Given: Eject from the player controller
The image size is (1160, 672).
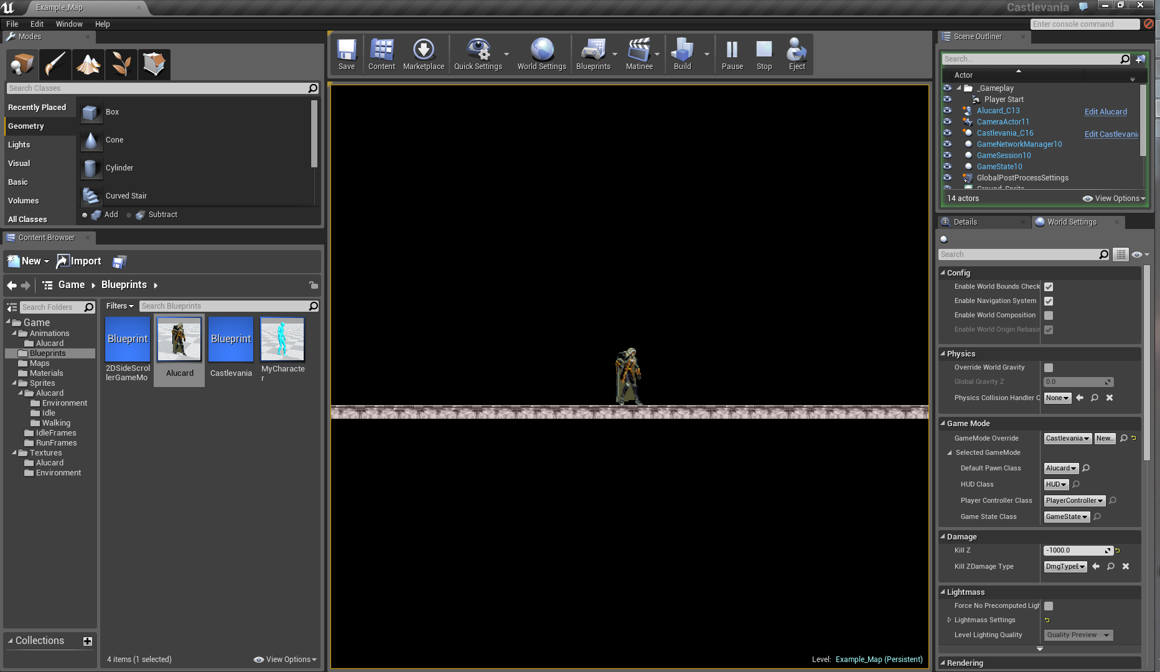Looking at the screenshot, I should point(797,54).
